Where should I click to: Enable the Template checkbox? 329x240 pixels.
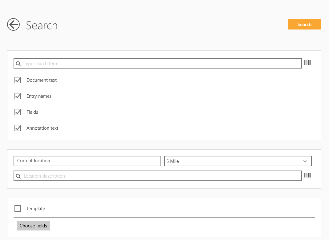click(x=18, y=209)
